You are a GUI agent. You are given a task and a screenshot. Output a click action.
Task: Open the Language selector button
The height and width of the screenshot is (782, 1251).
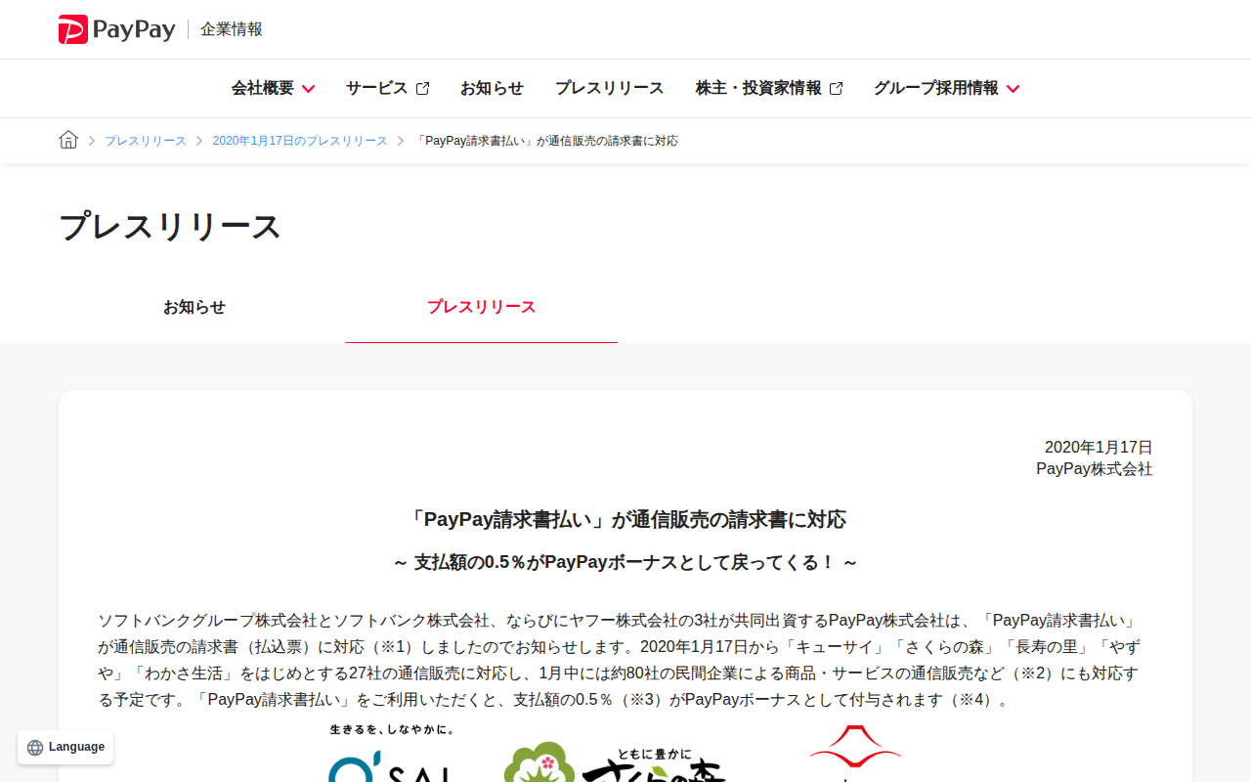point(65,747)
